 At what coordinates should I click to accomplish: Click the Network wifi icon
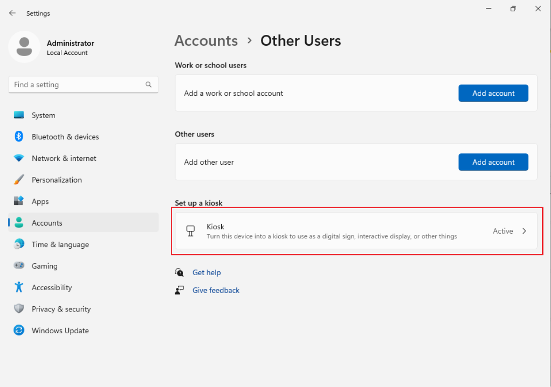[19, 158]
